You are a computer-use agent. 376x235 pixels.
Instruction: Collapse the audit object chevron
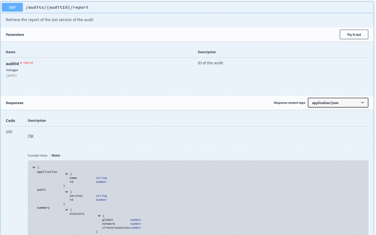click(x=67, y=192)
